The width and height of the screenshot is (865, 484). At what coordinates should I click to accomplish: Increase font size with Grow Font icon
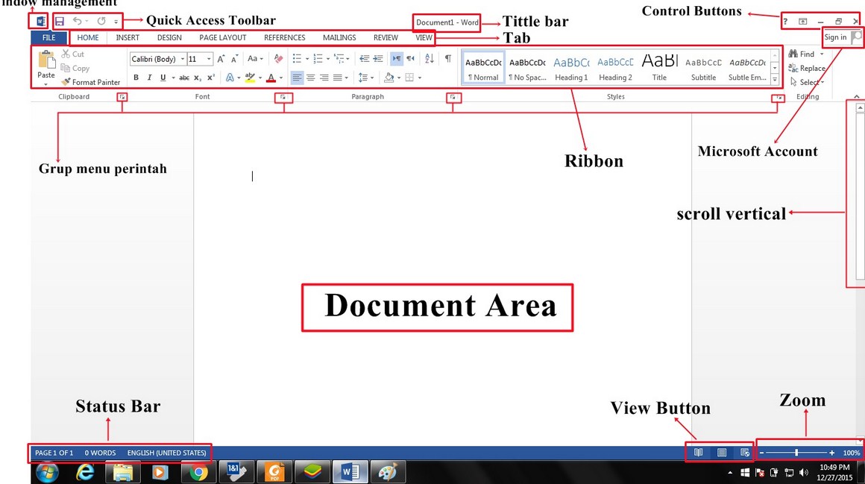221,59
